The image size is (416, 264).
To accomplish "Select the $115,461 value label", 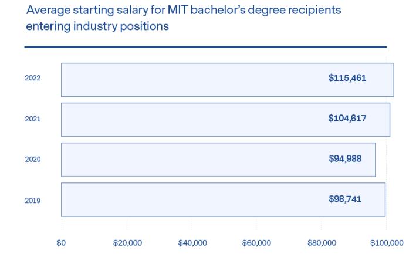I will (x=347, y=78).
